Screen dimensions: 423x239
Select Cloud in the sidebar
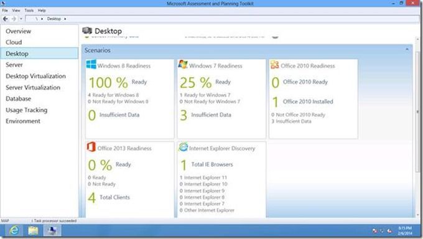[39, 42]
